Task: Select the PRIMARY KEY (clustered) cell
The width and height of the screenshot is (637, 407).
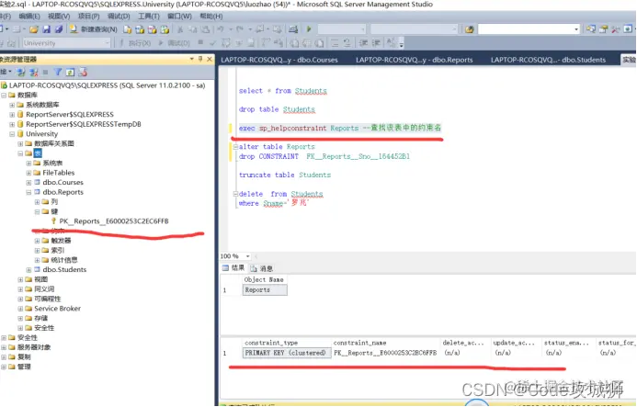Action: pyautogui.click(x=287, y=353)
